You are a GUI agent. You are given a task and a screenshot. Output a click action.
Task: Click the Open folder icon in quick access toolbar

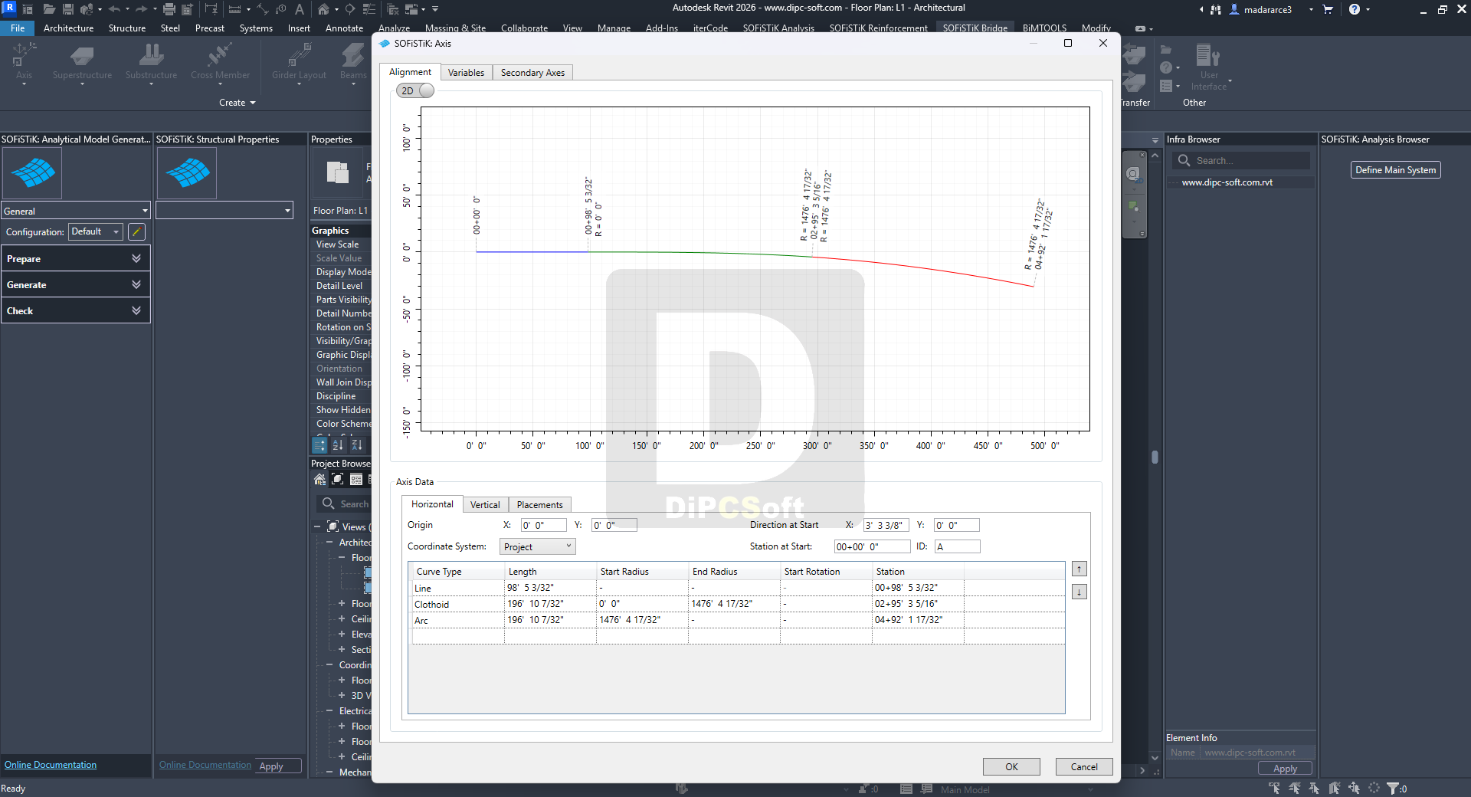pos(49,9)
